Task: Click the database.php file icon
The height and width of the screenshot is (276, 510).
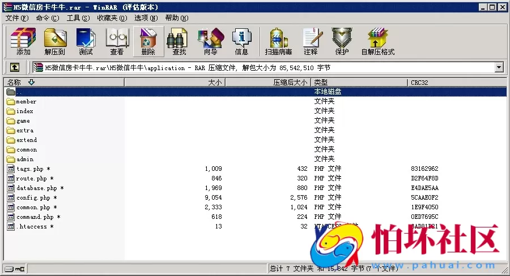Action: click(11, 188)
